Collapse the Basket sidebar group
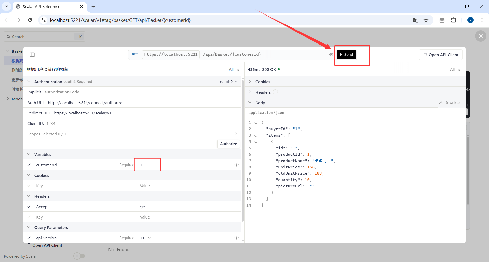Image resolution: width=489 pixels, height=262 pixels. pyautogui.click(x=8, y=51)
